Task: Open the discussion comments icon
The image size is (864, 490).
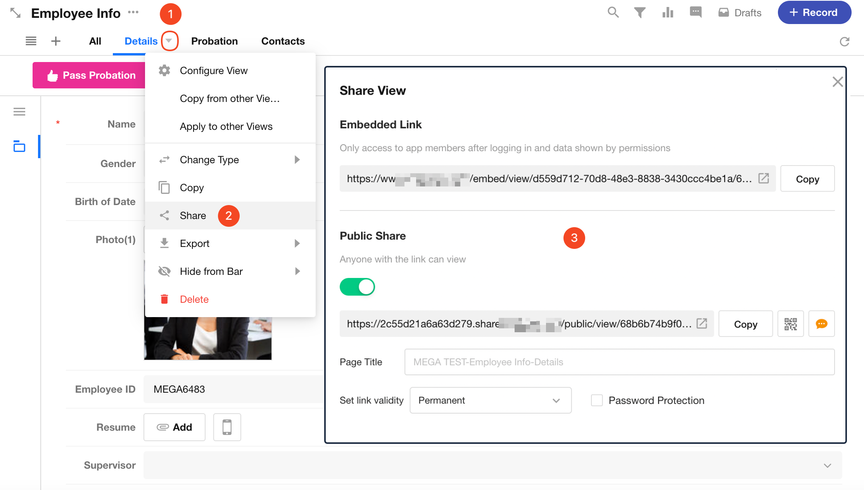Action: 696,12
